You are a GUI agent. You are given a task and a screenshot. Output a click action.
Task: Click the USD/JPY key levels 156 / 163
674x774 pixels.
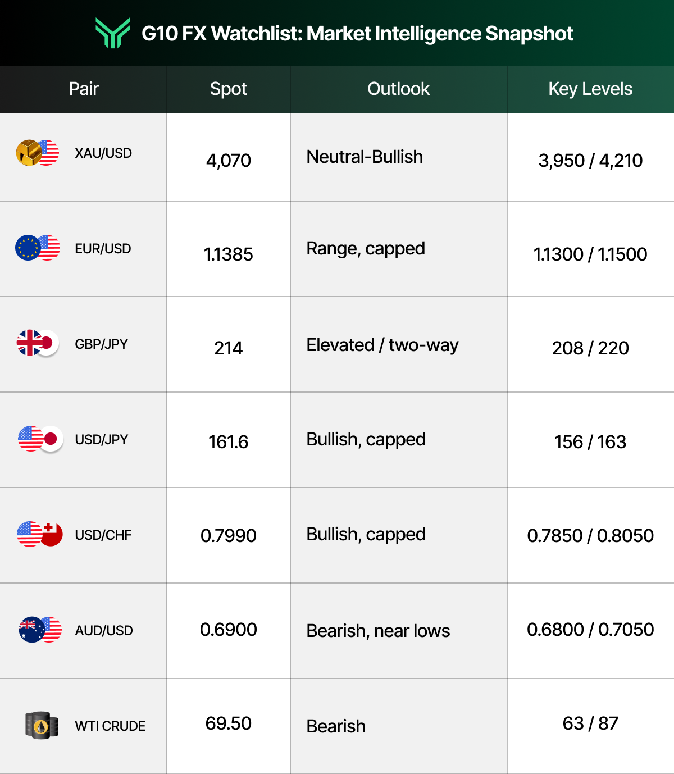click(x=590, y=442)
